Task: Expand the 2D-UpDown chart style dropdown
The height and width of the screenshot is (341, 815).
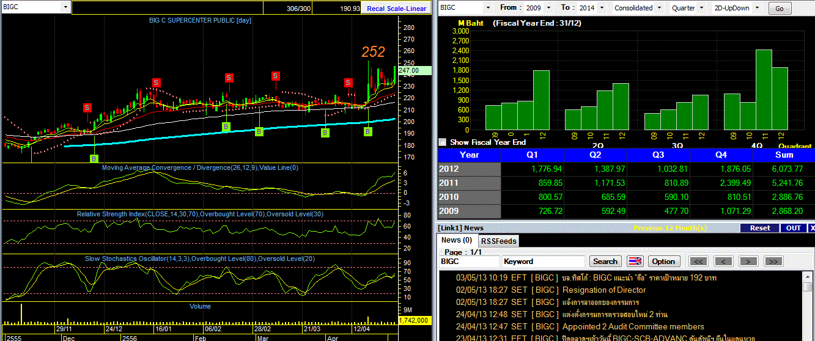Action: 756,8
